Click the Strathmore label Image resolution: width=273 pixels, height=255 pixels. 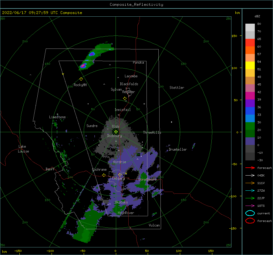pos(148,179)
